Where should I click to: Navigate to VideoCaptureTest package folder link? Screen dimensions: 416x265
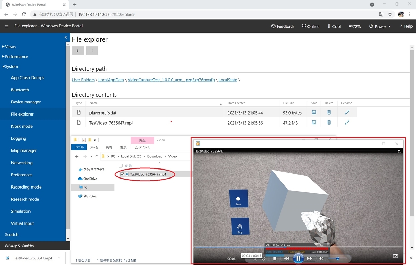171,80
